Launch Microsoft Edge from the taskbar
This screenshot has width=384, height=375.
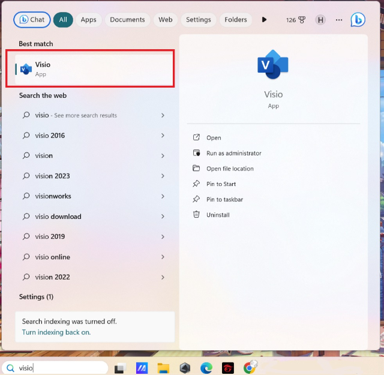206,368
